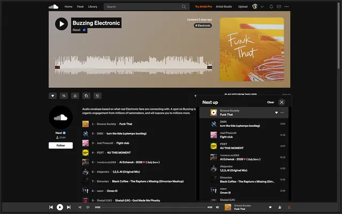Open more options for Funk That in queue
The height and width of the screenshot is (214, 342).
point(282,113)
